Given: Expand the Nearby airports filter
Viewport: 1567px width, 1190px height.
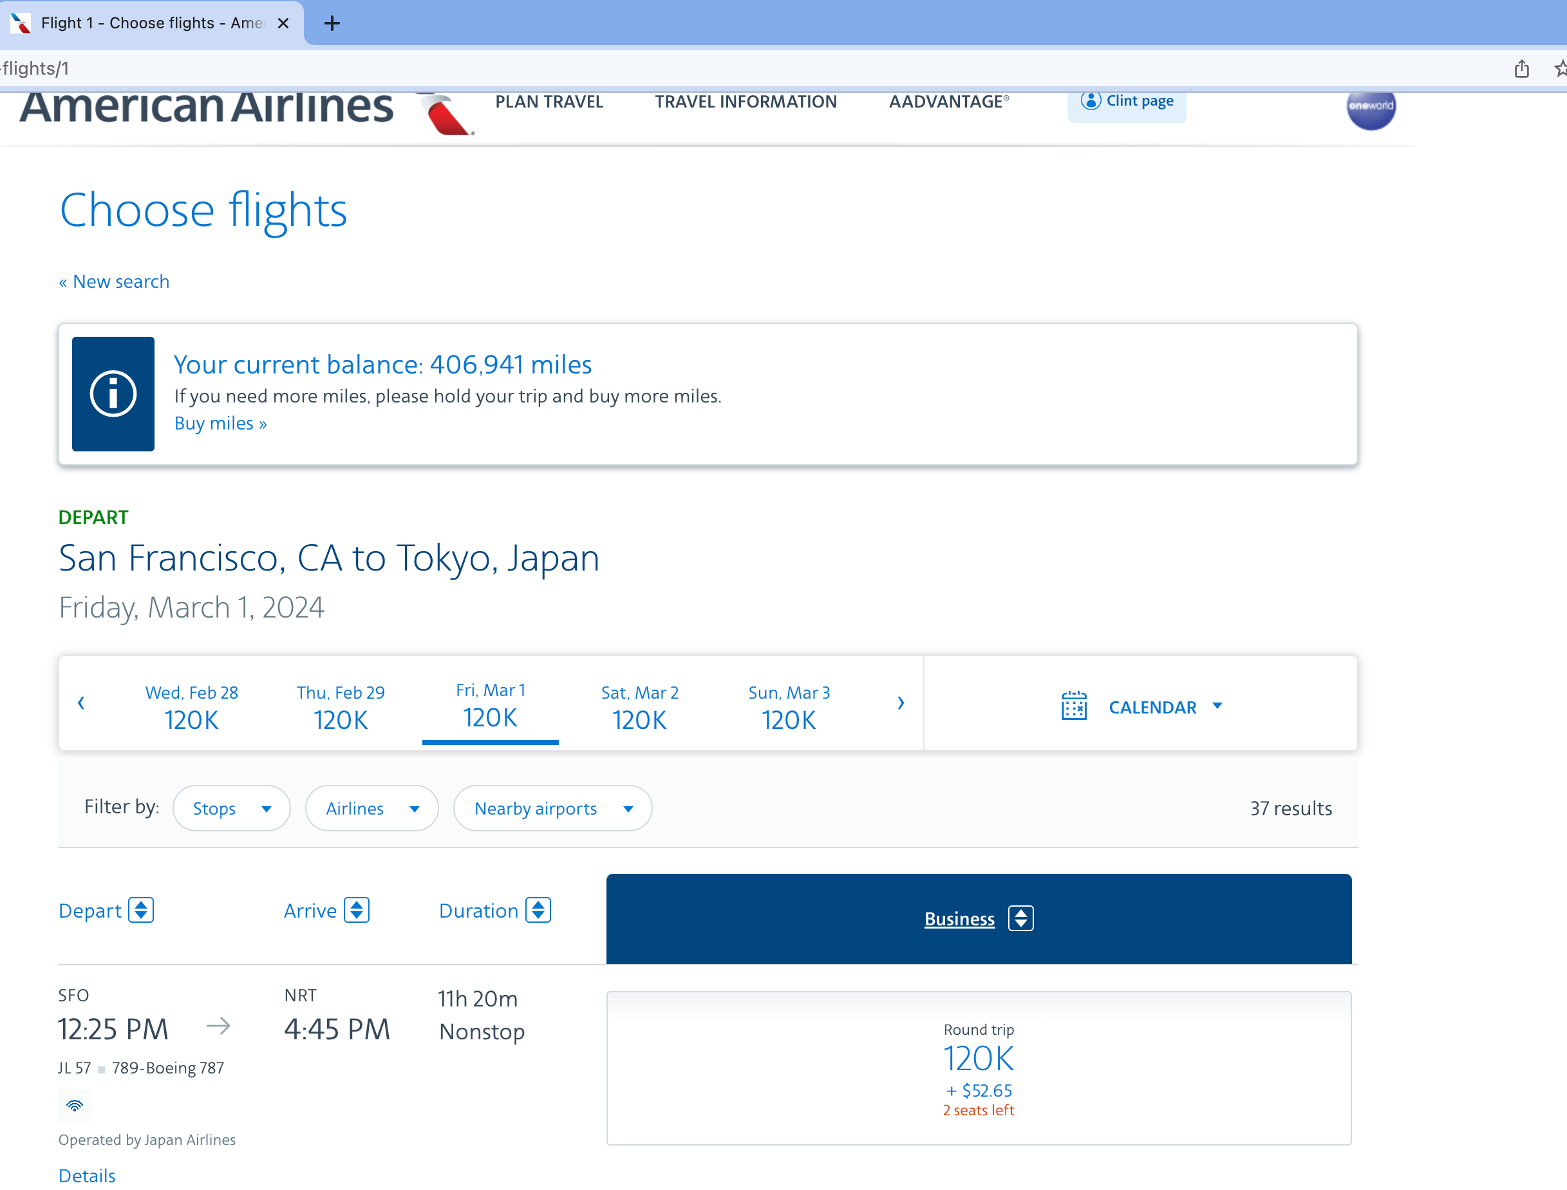Looking at the screenshot, I should pos(552,808).
